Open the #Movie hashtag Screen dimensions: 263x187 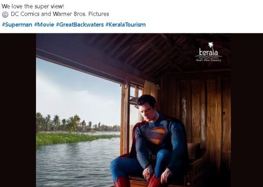(44, 25)
